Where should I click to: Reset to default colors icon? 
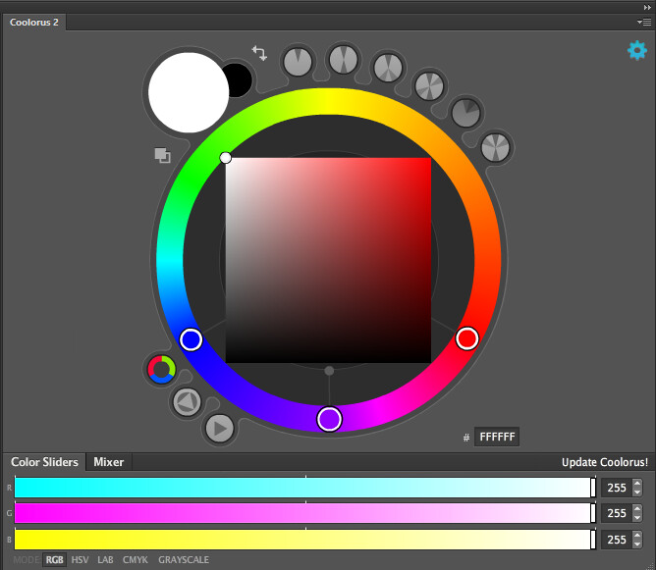click(162, 155)
